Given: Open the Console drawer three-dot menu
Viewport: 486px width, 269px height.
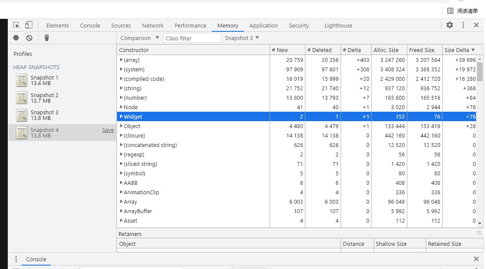Looking at the screenshot, I should (x=16, y=259).
